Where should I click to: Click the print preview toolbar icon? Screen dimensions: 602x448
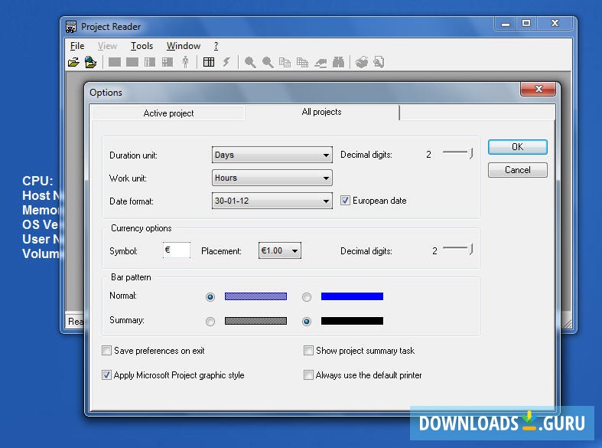pyautogui.click(x=379, y=62)
